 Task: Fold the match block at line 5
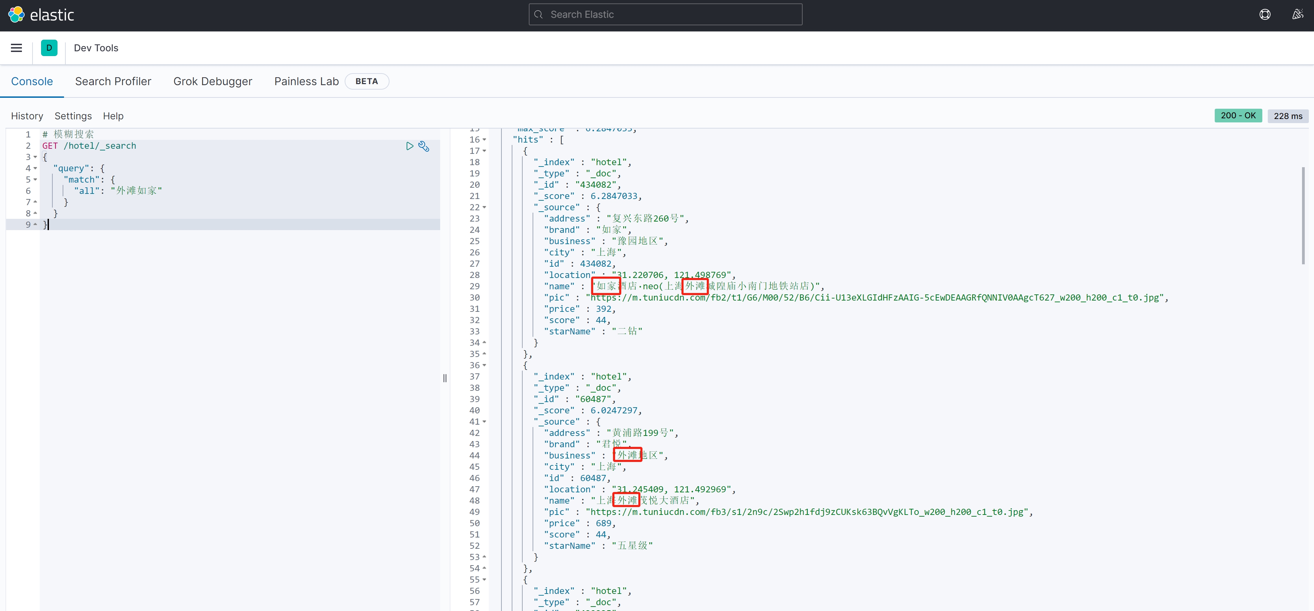point(35,180)
